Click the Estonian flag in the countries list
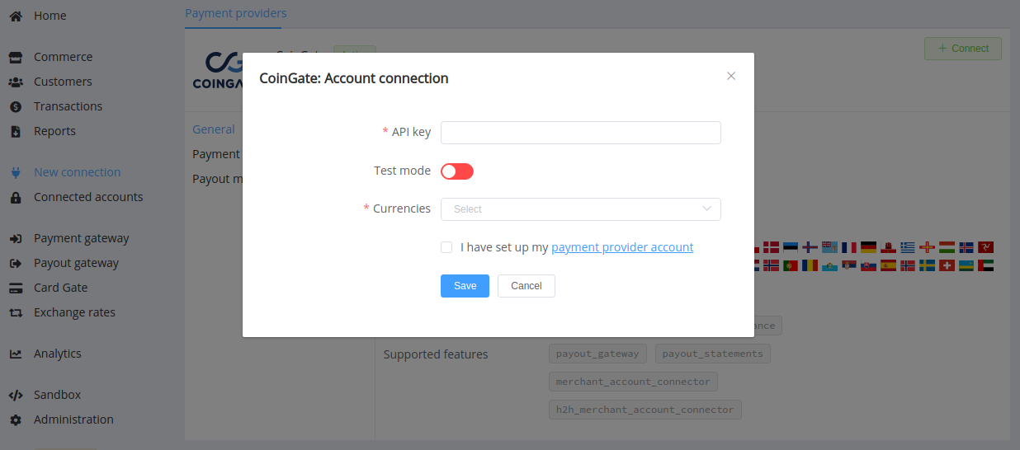The image size is (1020, 450). click(791, 247)
